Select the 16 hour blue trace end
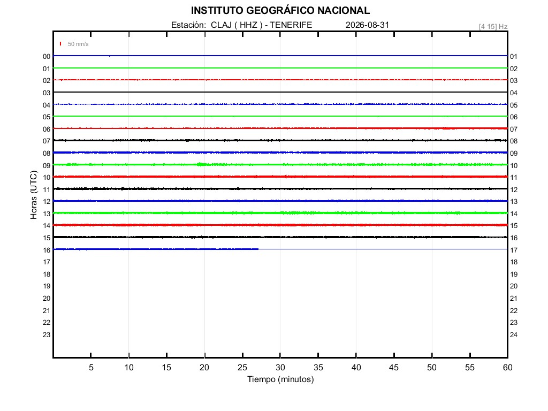The image size is (548, 411). click(258, 249)
